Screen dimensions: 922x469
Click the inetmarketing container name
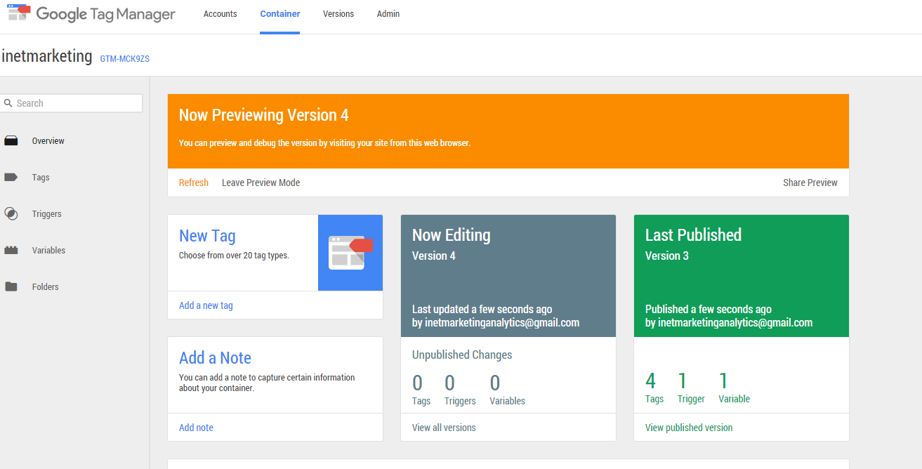47,56
